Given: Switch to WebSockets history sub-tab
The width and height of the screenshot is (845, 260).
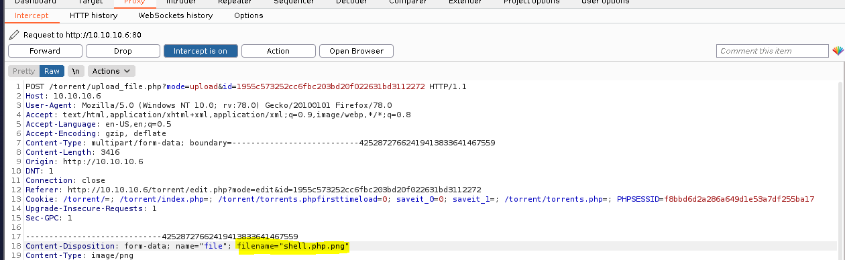Looking at the screenshot, I should tap(176, 15).
